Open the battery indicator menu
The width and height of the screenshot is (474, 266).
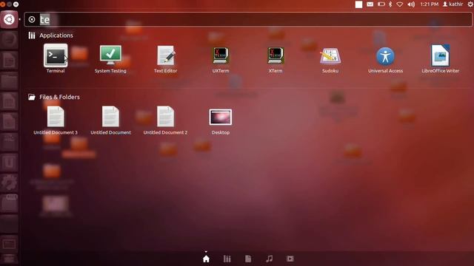pyautogui.click(x=381, y=4)
